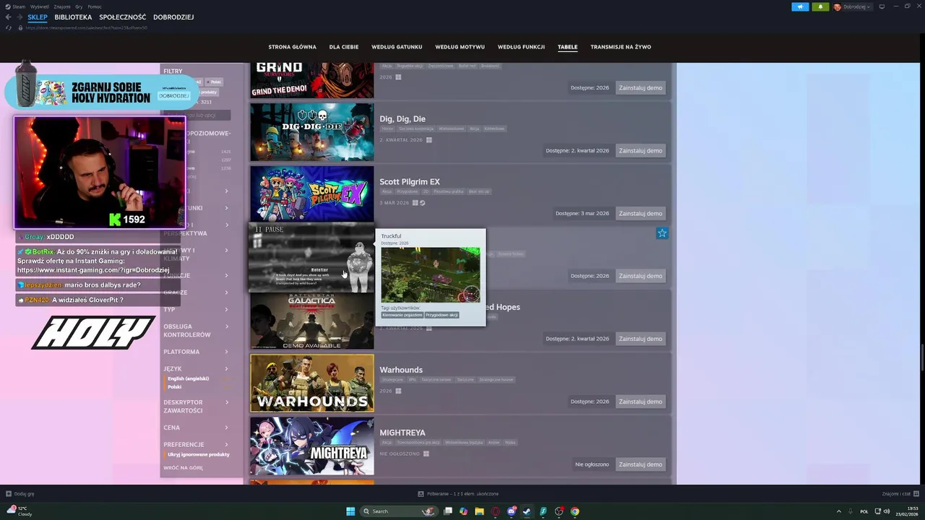Install the demo for MIGHTREYA
925x520 pixels.
pyautogui.click(x=640, y=464)
